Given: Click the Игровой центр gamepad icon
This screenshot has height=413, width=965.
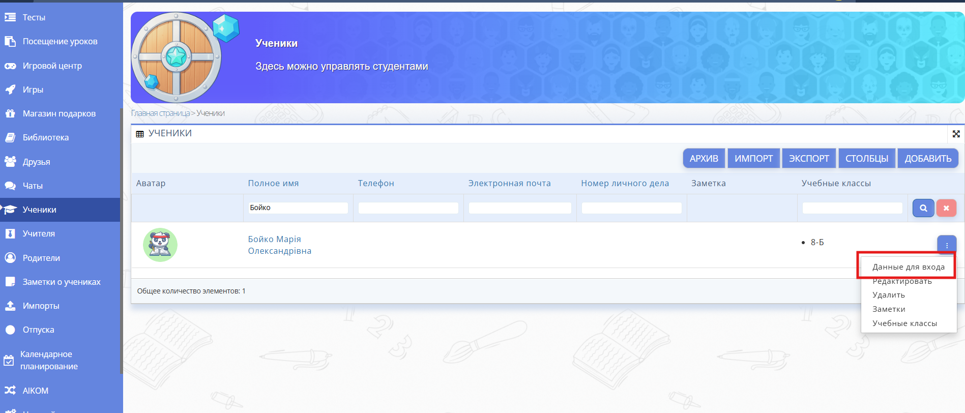Looking at the screenshot, I should (x=10, y=66).
